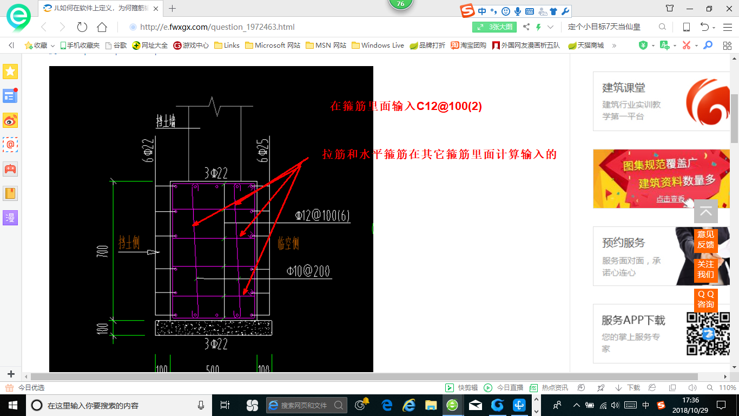Image resolution: width=739 pixels, height=416 pixels.
Task: Open the yellow star favorites sidebar icon
Action: pos(10,71)
